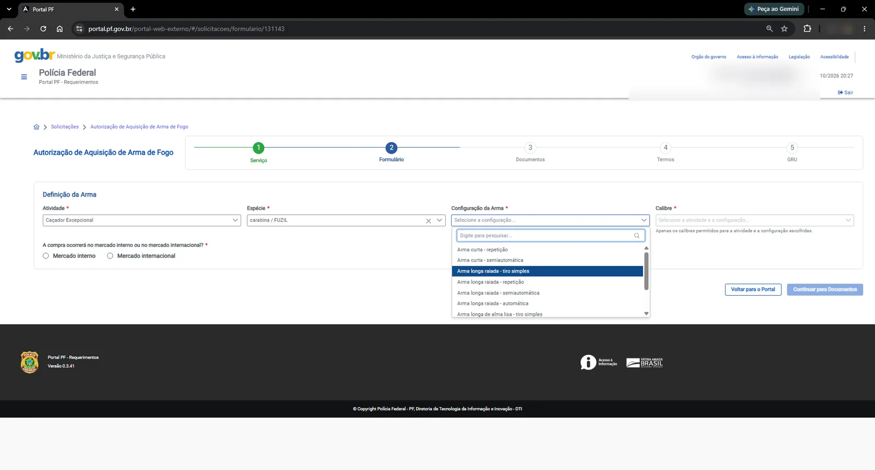Click the Legislação header link

tap(799, 57)
